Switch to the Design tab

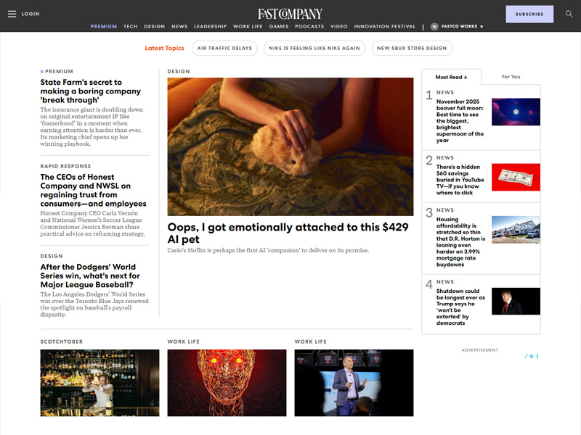[x=154, y=26]
